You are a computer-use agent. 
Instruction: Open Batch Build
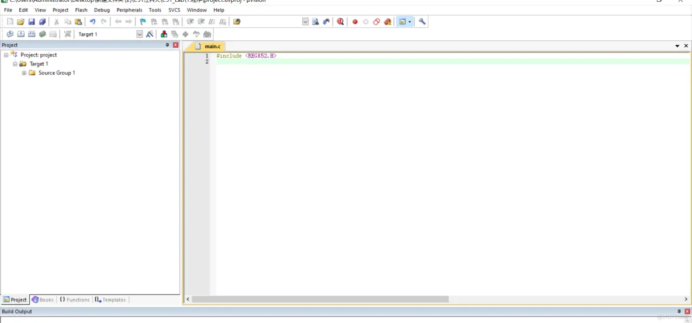pos(42,34)
